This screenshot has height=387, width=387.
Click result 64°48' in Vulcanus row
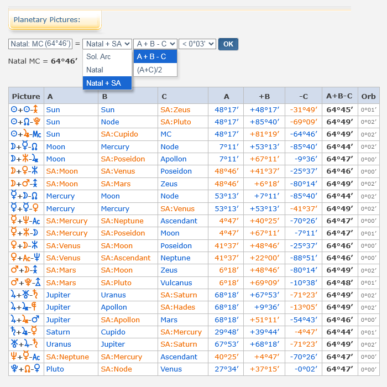pyautogui.click(x=340, y=283)
